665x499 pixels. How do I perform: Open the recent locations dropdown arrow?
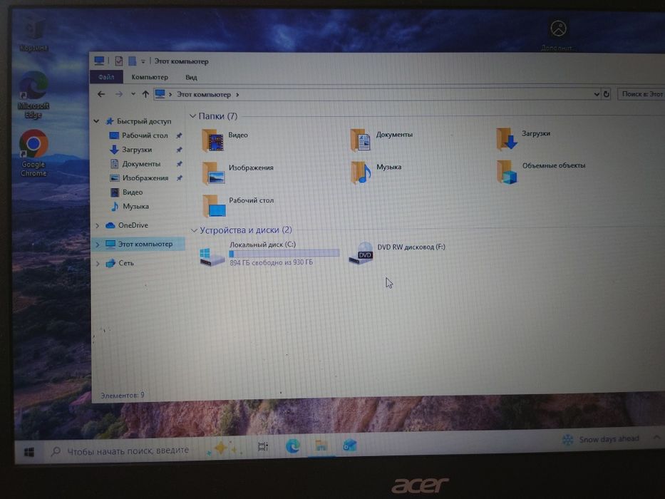[x=133, y=94]
